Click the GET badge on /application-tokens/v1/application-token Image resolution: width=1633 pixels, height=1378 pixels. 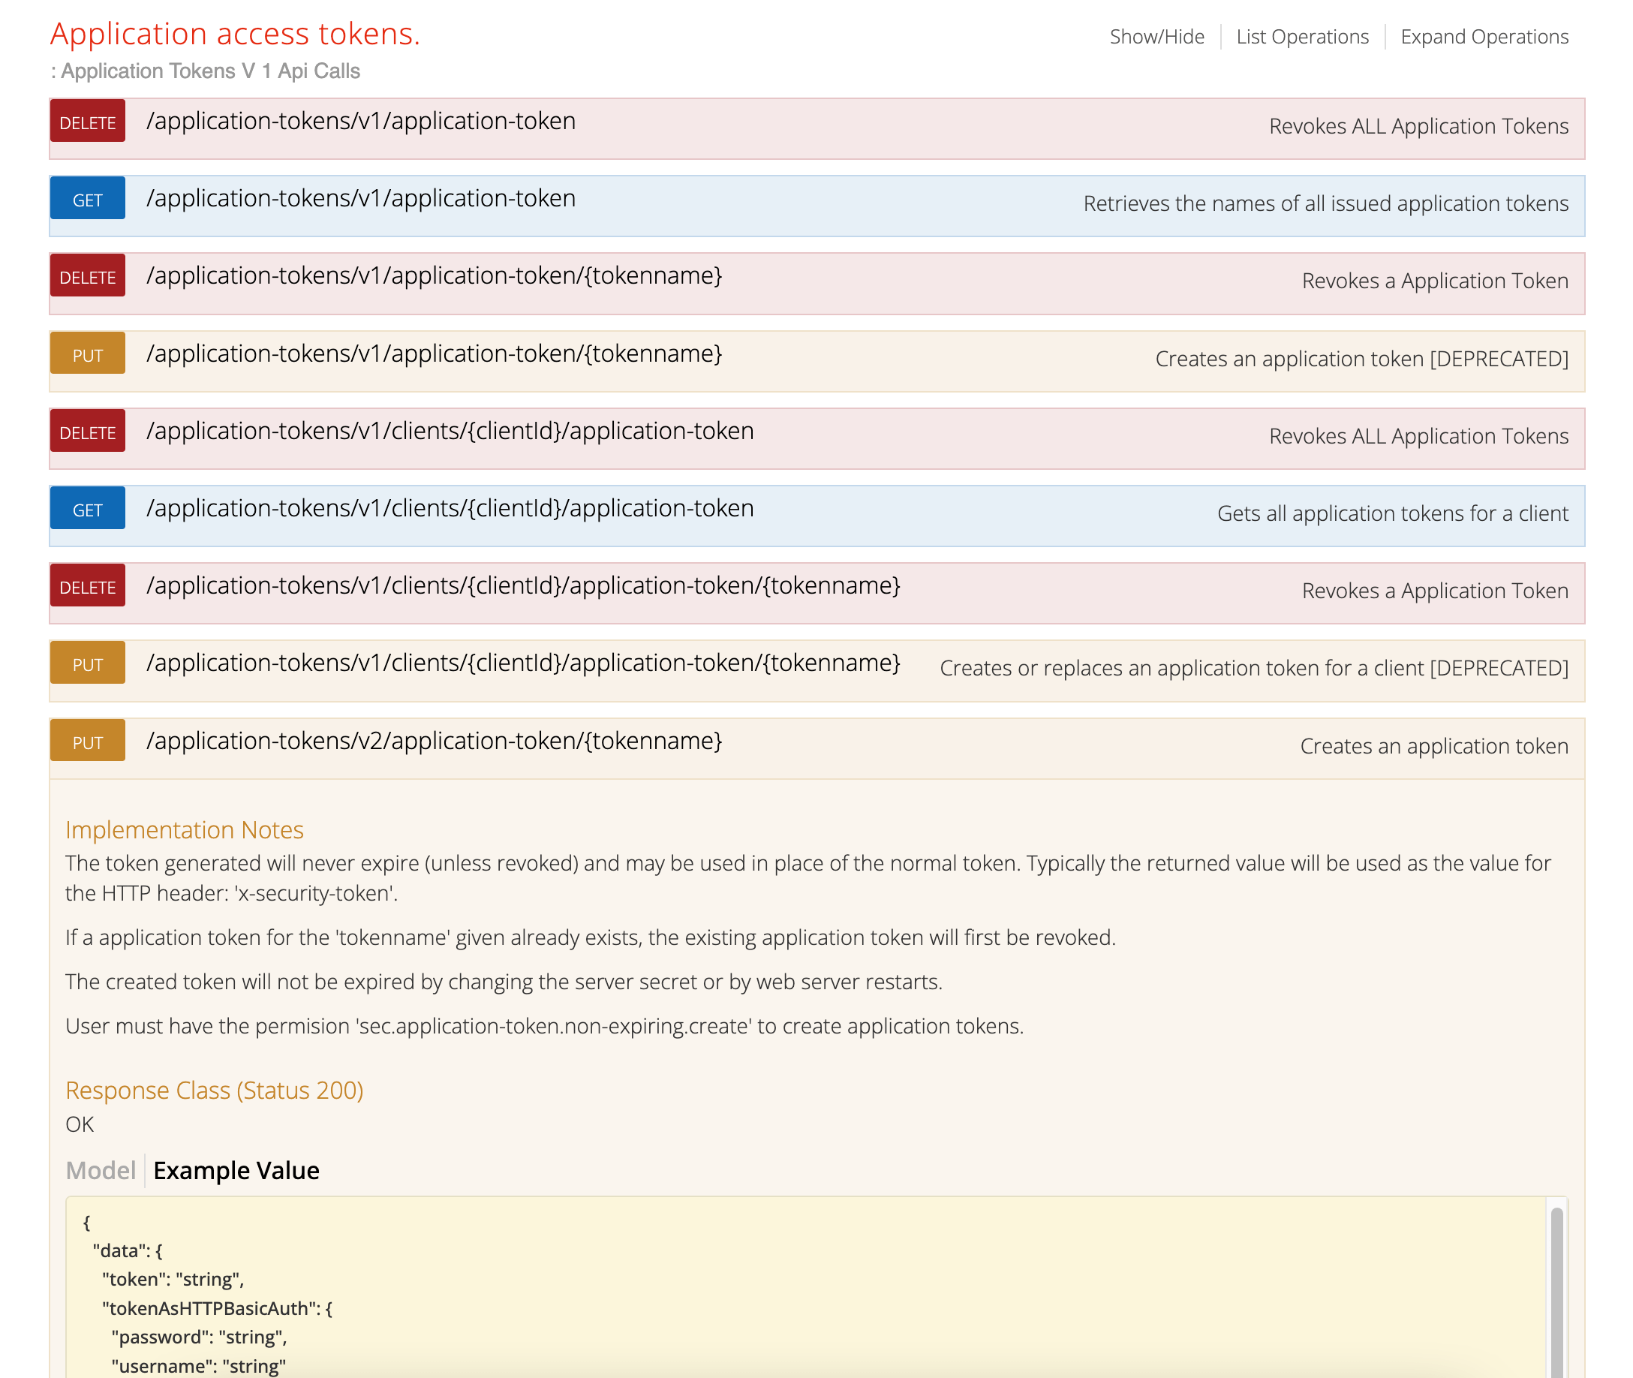[x=88, y=198]
